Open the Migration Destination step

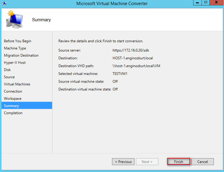pos(21,55)
